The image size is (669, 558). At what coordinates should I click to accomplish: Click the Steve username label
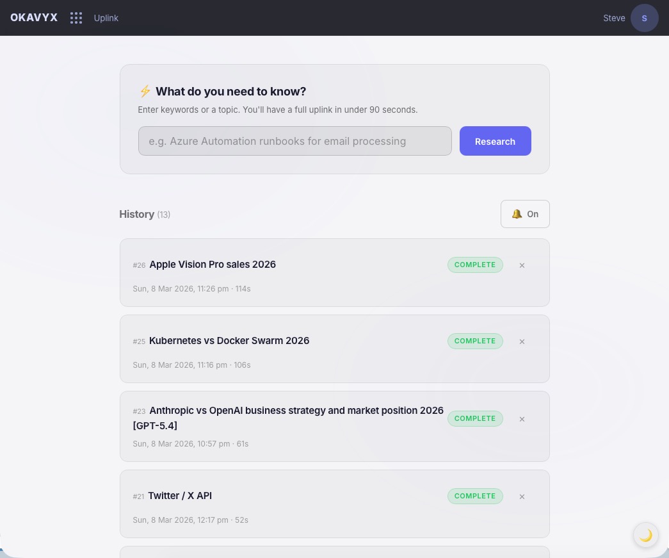point(614,18)
